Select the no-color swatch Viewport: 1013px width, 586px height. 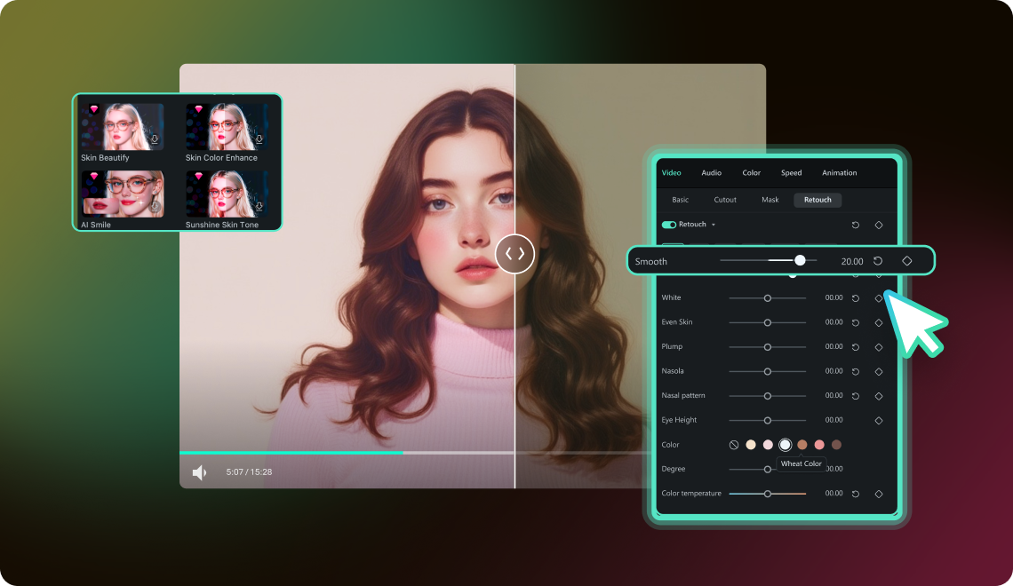734,445
